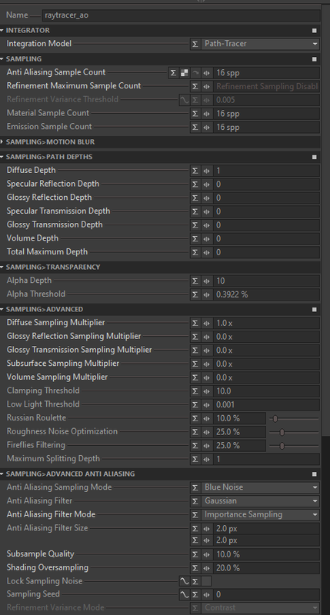This screenshot has width=330, height=615.
Task: Click the expression icon for Integration Model
Action: 195,44
